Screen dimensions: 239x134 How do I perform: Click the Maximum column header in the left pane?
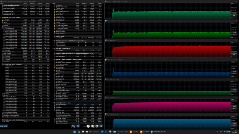[40, 3]
